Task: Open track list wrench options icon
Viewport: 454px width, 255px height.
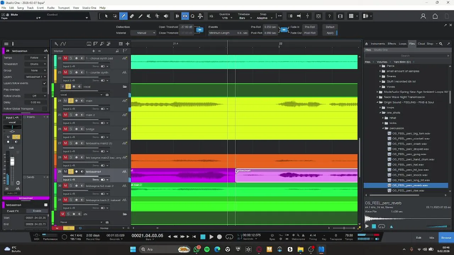Action: click(56, 44)
